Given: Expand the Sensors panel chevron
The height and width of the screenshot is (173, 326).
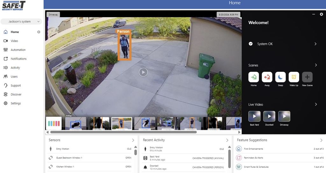Looking at the screenshot, I should pos(133,140).
